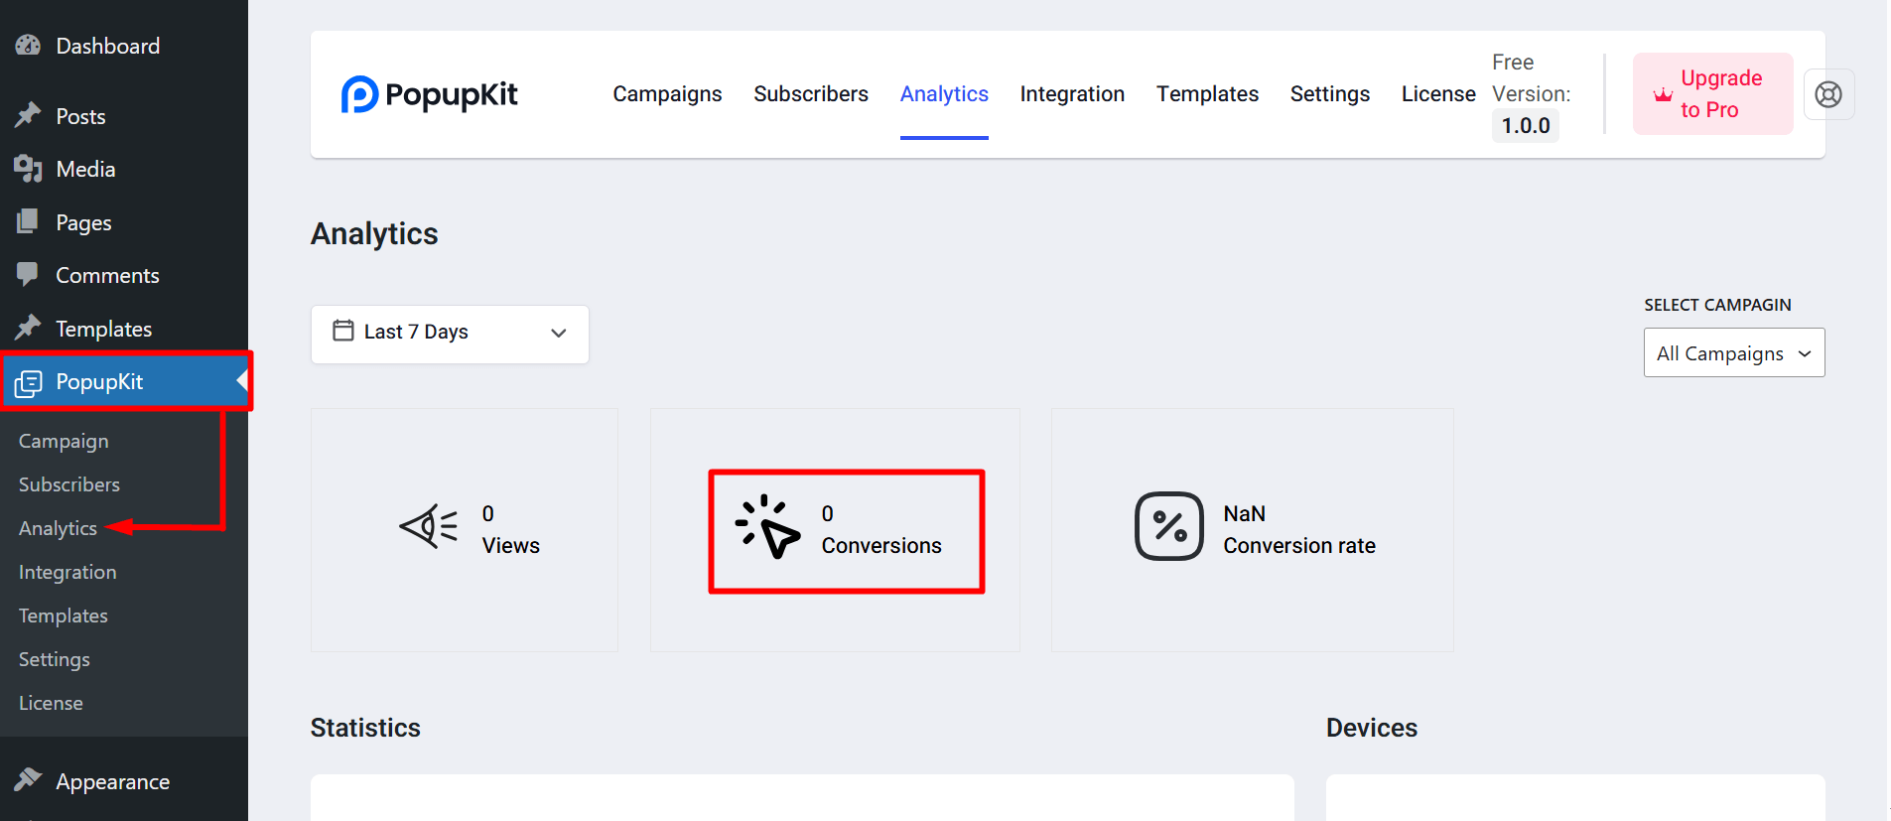Open the help lifebuoy icon
This screenshot has height=821, width=1891.
[x=1828, y=94]
